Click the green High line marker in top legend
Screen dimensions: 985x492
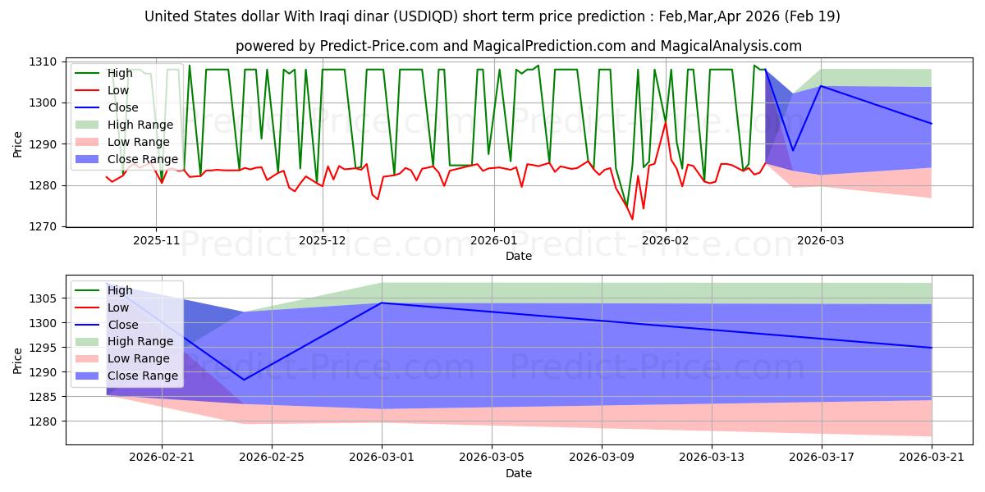(x=89, y=73)
